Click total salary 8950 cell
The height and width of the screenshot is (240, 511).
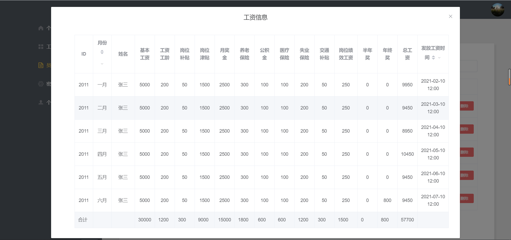click(407, 131)
